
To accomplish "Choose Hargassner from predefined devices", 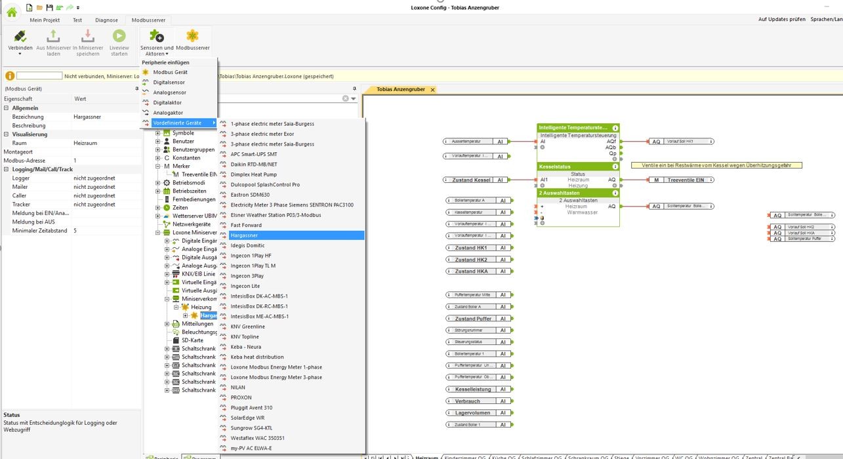I will (244, 235).
